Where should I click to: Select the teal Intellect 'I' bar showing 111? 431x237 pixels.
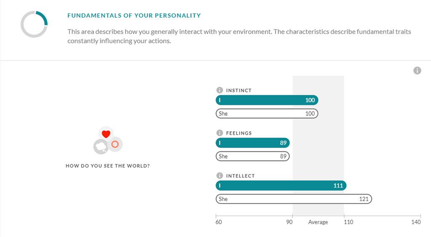click(281, 185)
